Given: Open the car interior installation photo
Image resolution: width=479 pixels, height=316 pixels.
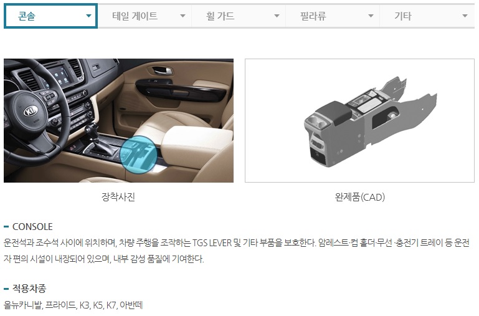Looking at the screenshot, I should pos(118,121).
